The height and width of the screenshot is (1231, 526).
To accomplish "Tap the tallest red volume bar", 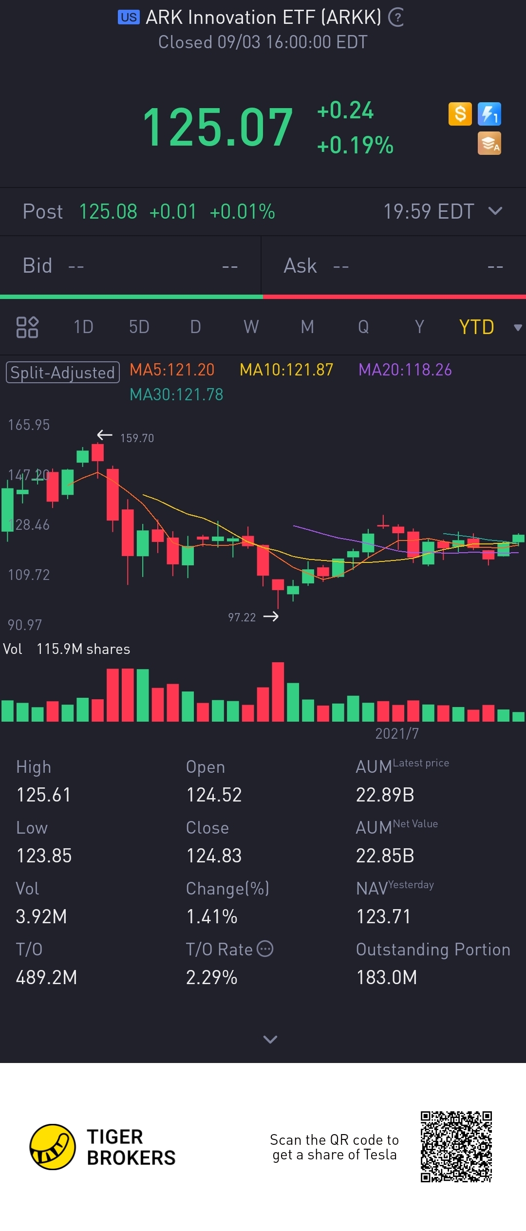I will pyautogui.click(x=278, y=691).
